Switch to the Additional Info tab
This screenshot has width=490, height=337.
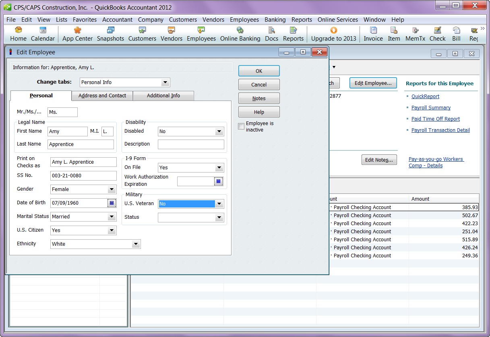pos(163,96)
